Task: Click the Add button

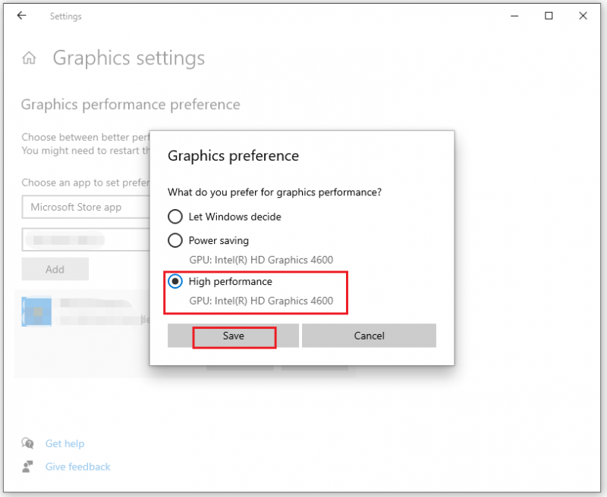Action: coord(55,269)
